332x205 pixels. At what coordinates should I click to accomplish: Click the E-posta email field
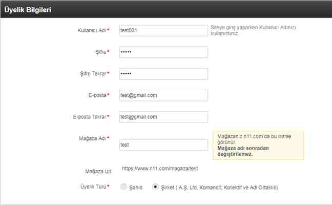click(163, 95)
